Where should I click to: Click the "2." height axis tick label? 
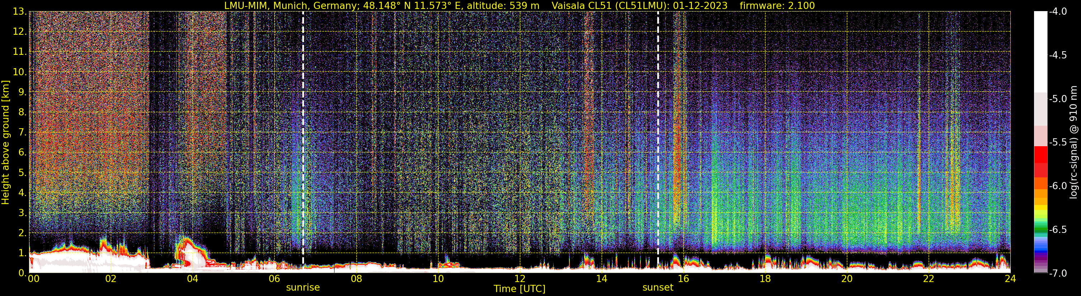point(23,233)
